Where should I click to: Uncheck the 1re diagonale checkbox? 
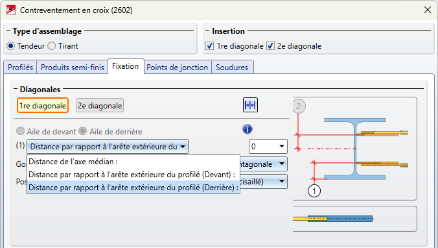[x=210, y=46]
